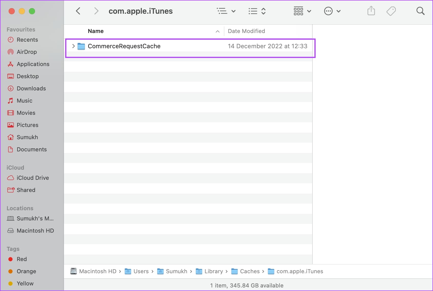
Task: Zoom the window with the green button
Action: [x=32, y=11]
